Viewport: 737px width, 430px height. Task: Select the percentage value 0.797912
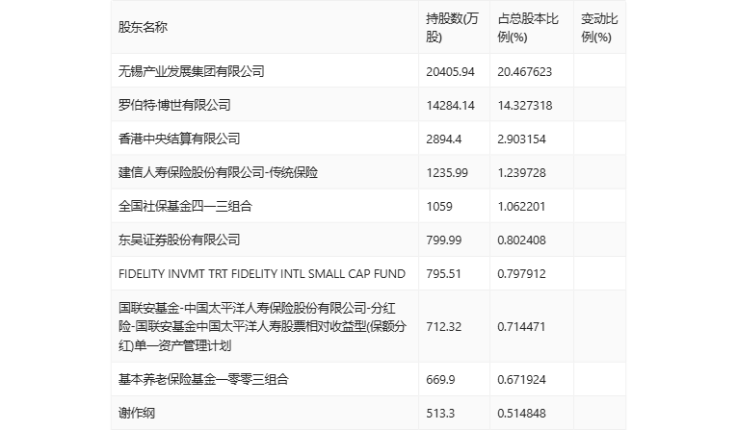522,274
